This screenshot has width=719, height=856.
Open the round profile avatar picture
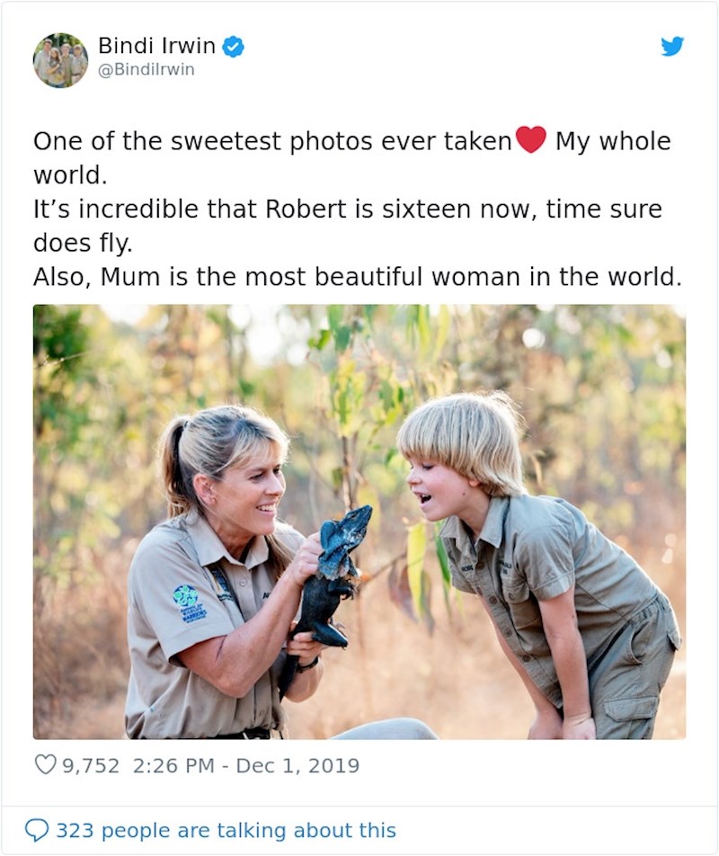(60, 60)
